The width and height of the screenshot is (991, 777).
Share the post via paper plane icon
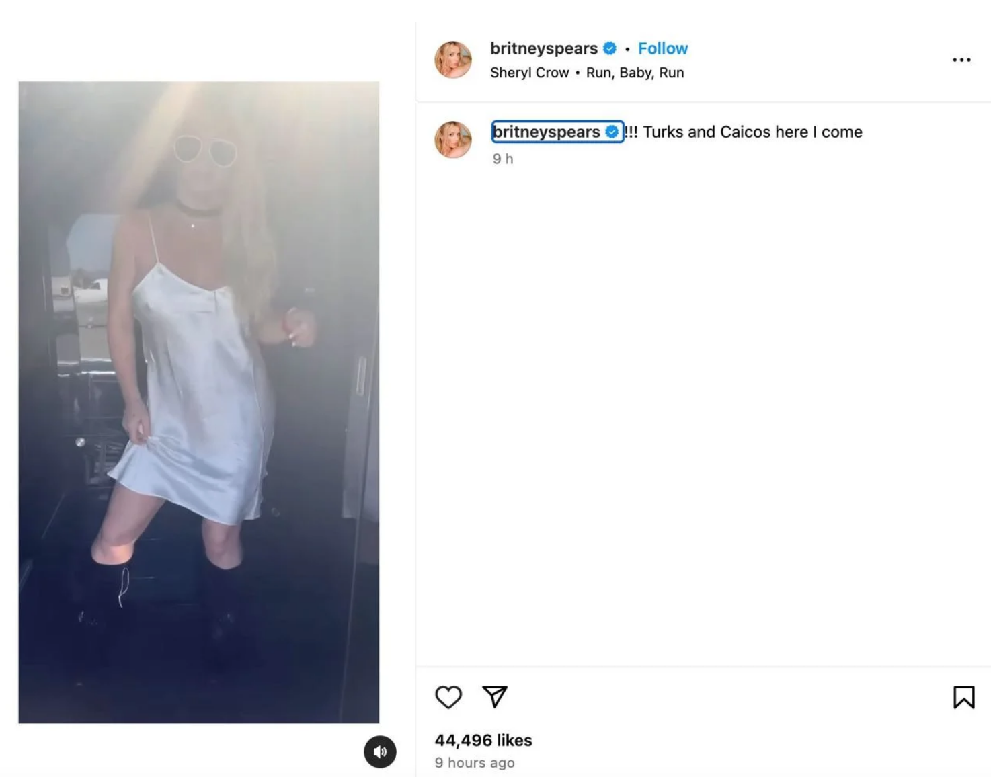[495, 696]
